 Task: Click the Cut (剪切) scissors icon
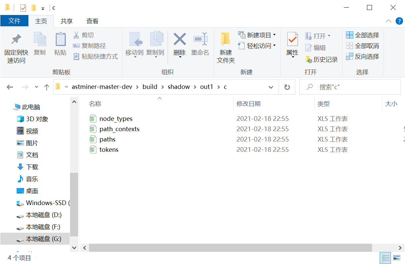pyautogui.click(x=76, y=35)
